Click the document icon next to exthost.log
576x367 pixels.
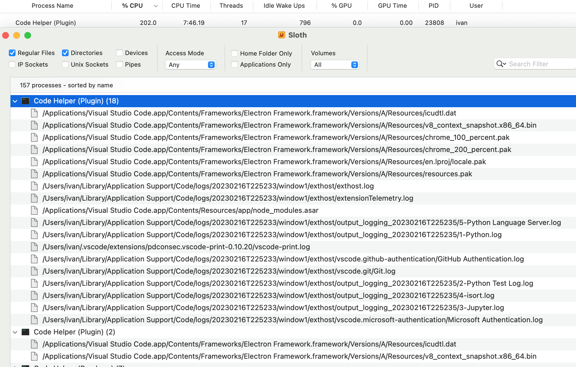pyautogui.click(x=34, y=186)
